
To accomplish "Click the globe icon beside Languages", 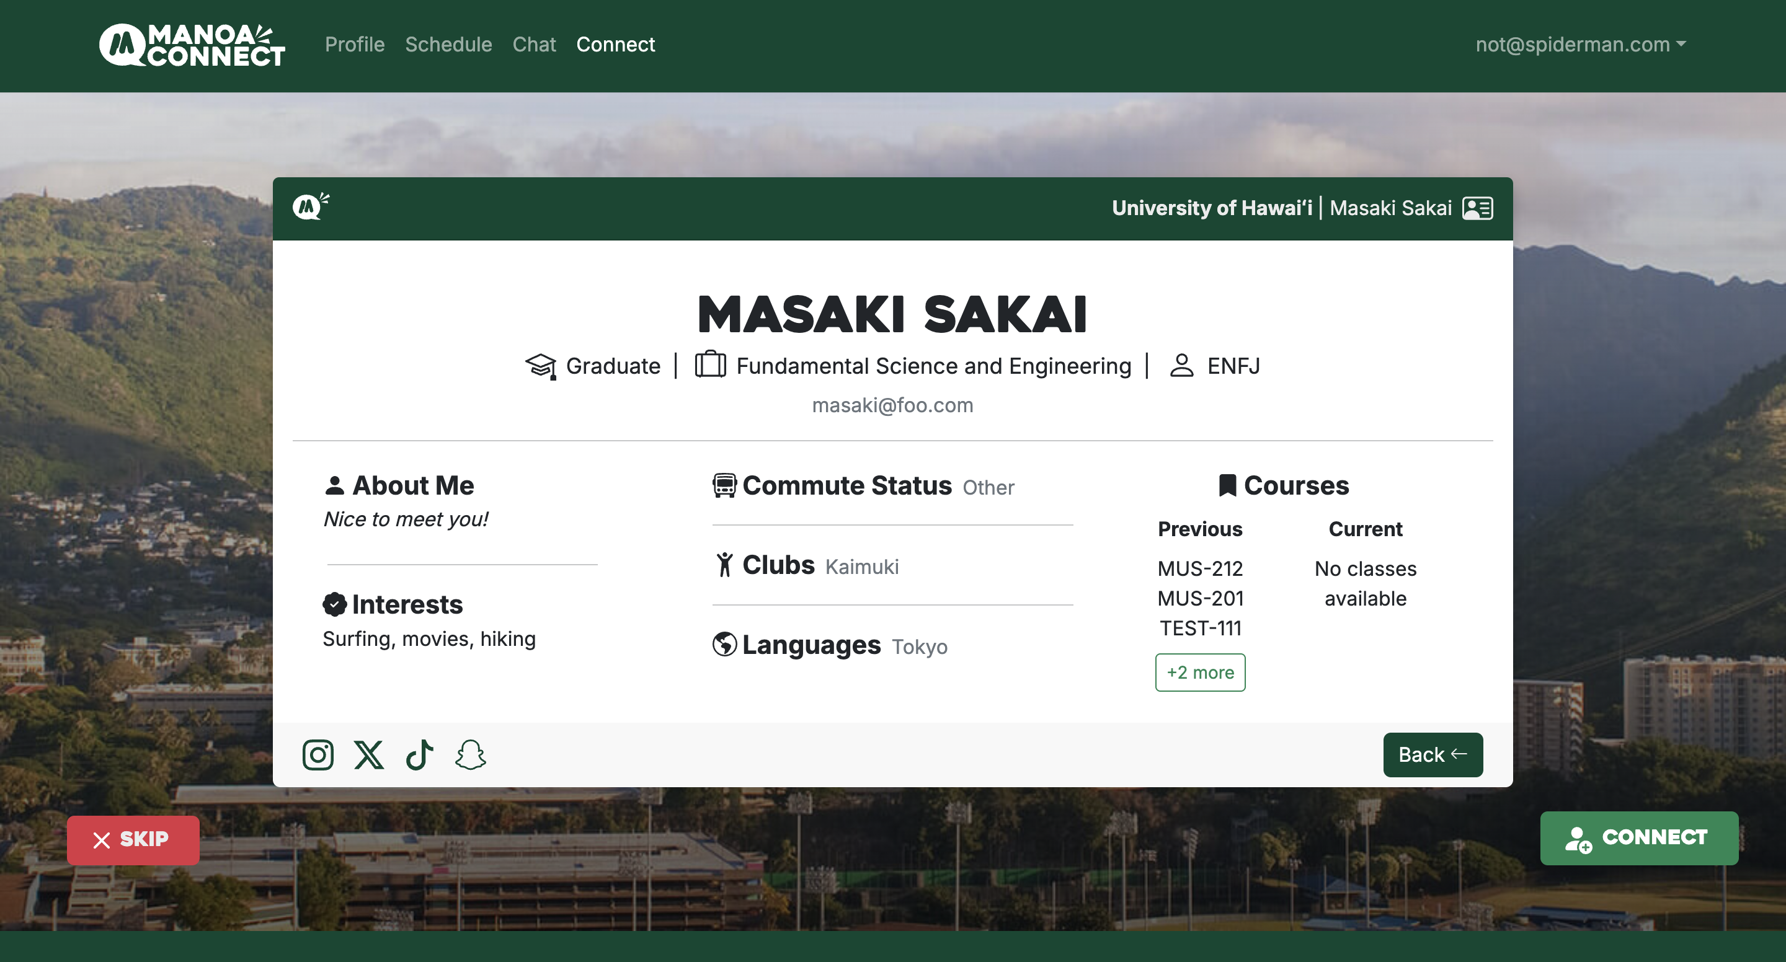I will point(724,644).
